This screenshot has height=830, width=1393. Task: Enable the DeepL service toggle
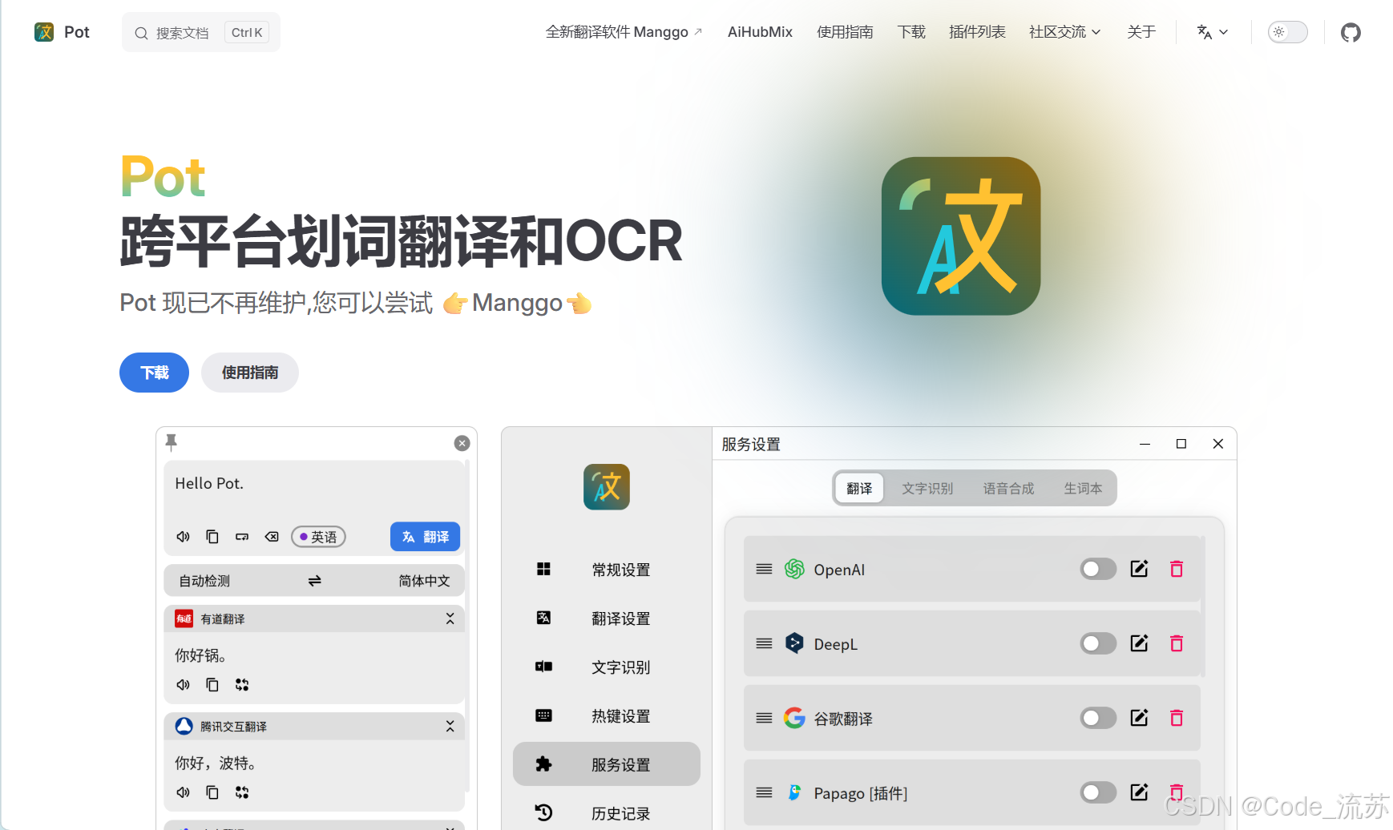coord(1098,643)
